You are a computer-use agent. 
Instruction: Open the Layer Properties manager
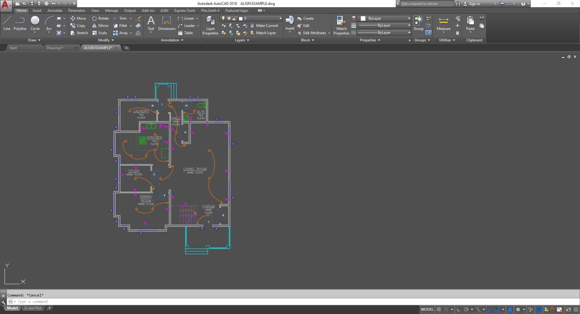pos(210,23)
